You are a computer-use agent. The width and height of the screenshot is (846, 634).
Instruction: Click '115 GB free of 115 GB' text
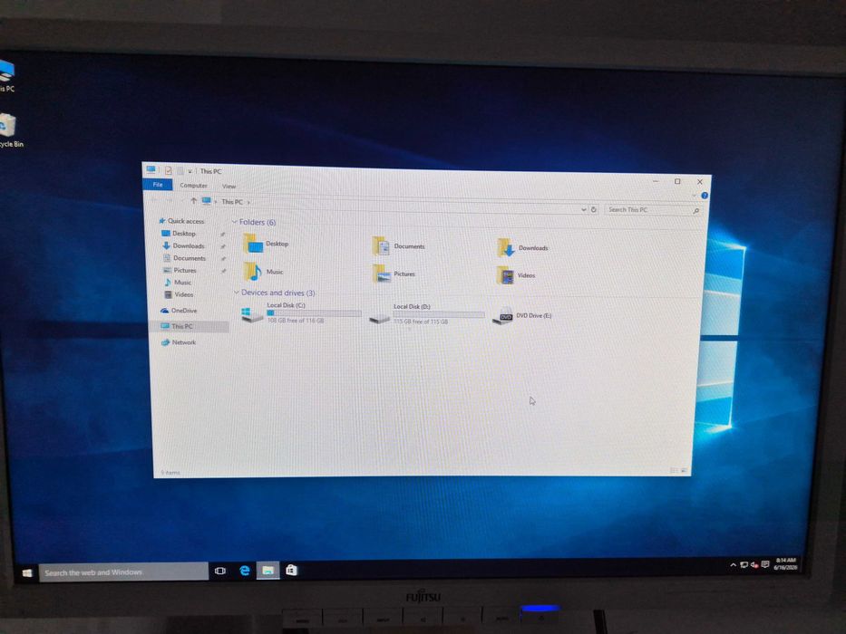click(x=421, y=322)
